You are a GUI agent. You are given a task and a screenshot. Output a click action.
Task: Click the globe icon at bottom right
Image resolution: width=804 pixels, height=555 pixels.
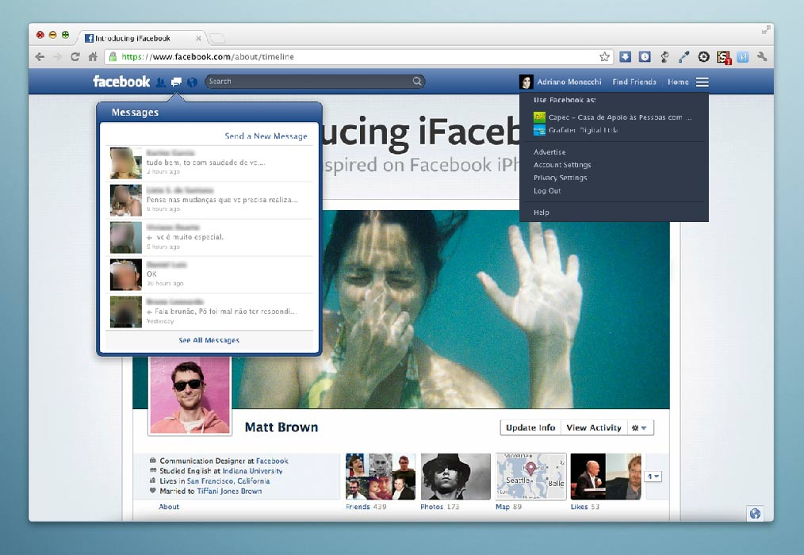coord(755,513)
